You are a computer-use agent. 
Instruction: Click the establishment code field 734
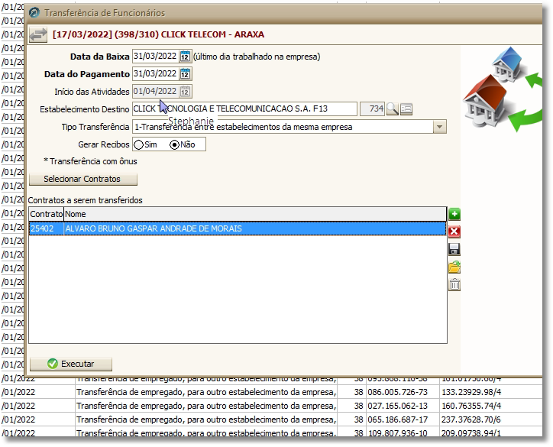(373, 109)
